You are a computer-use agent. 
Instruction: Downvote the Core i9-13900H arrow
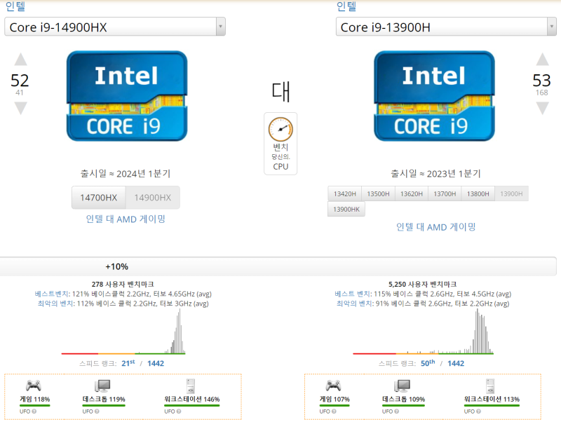542,108
